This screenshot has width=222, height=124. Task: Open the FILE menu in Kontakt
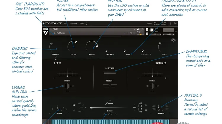pyautogui.click(x=65, y=24)
